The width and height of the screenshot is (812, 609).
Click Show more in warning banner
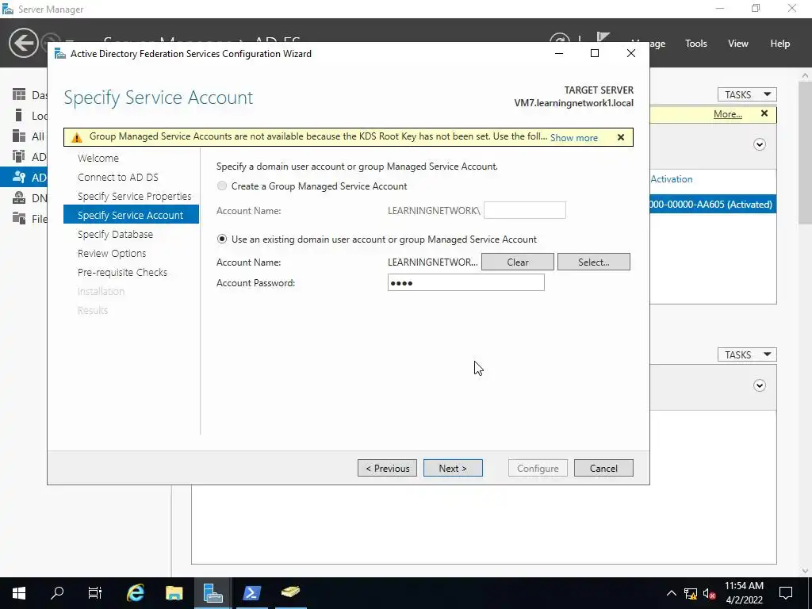tap(574, 138)
